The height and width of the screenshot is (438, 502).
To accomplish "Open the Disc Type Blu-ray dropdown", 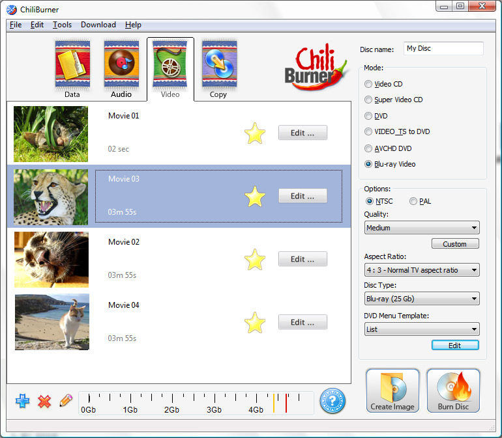I will (x=422, y=299).
